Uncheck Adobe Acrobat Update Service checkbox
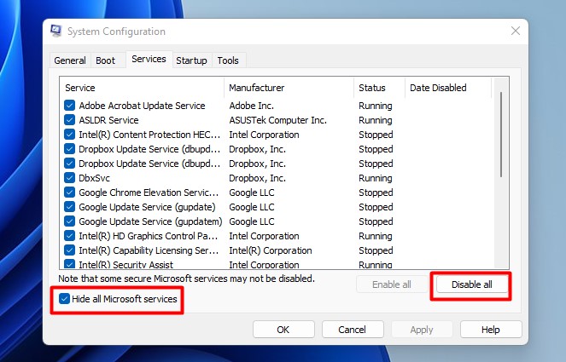This screenshot has width=566, height=362. tap(69, 106)
